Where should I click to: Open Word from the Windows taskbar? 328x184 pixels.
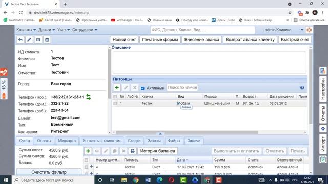[148, 180]
